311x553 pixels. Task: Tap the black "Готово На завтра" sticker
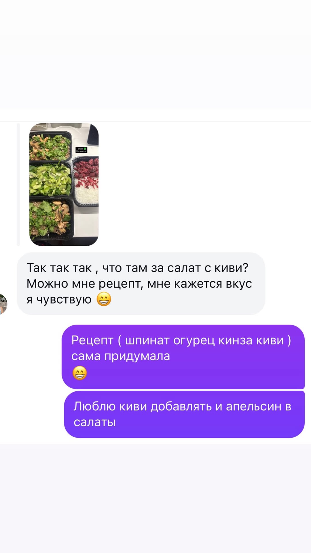click(x=81, y=150)
